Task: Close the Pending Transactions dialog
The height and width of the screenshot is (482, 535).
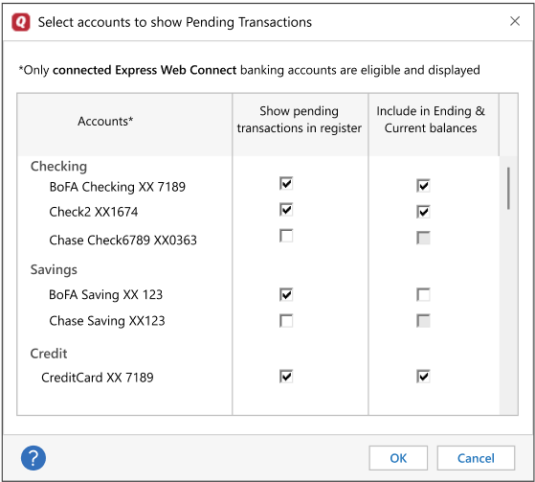Action: tap(515, 21)
